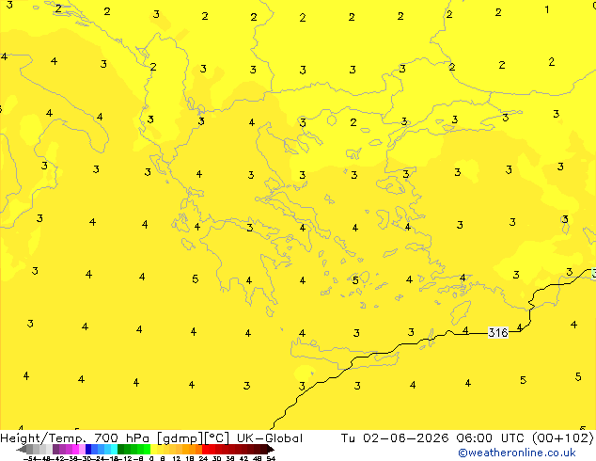Click the weatheronline.co.uk copyright link
This screenshot has width=596, height=461.
click(517, 453)
